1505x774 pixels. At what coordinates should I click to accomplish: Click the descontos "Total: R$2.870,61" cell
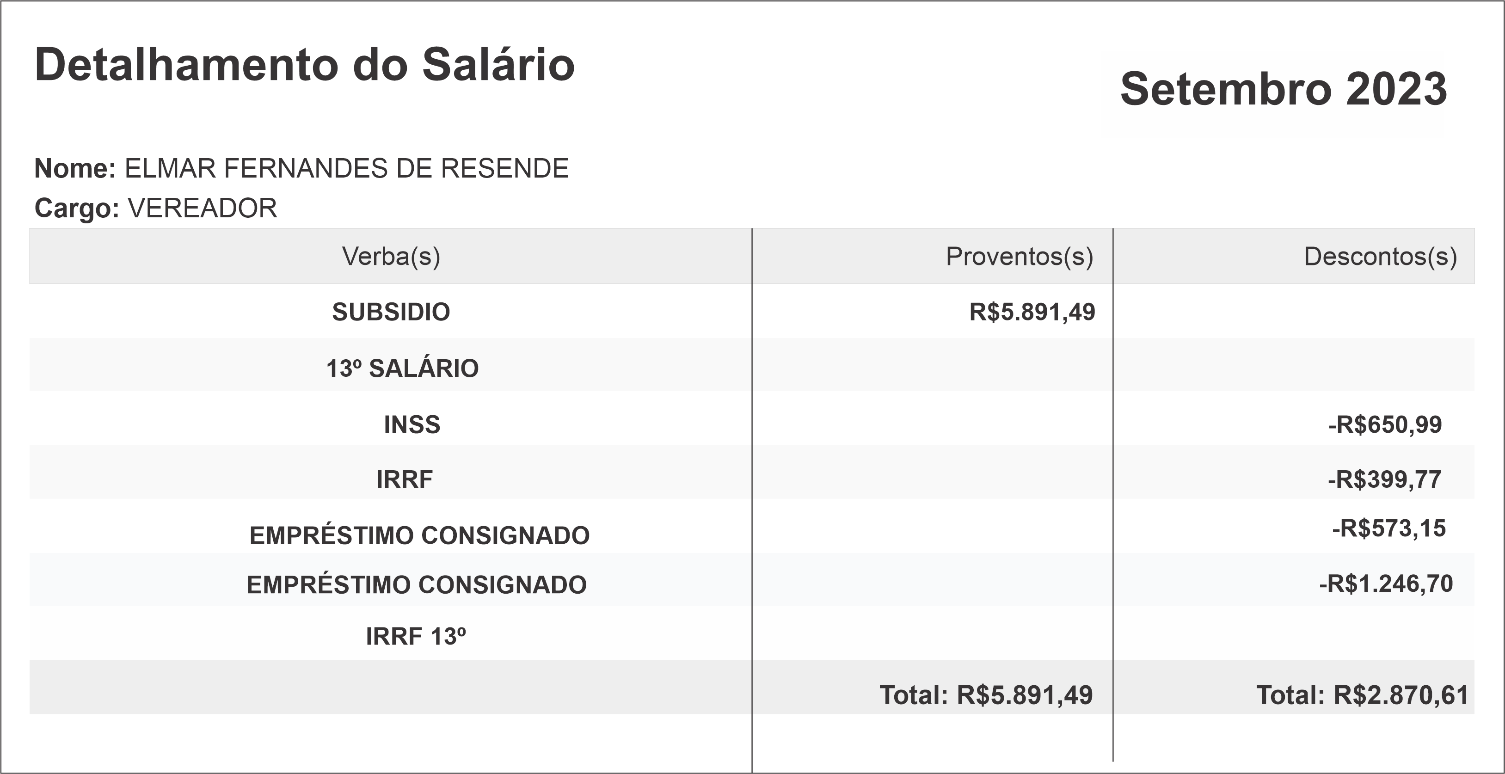(x=1362, y=695)
